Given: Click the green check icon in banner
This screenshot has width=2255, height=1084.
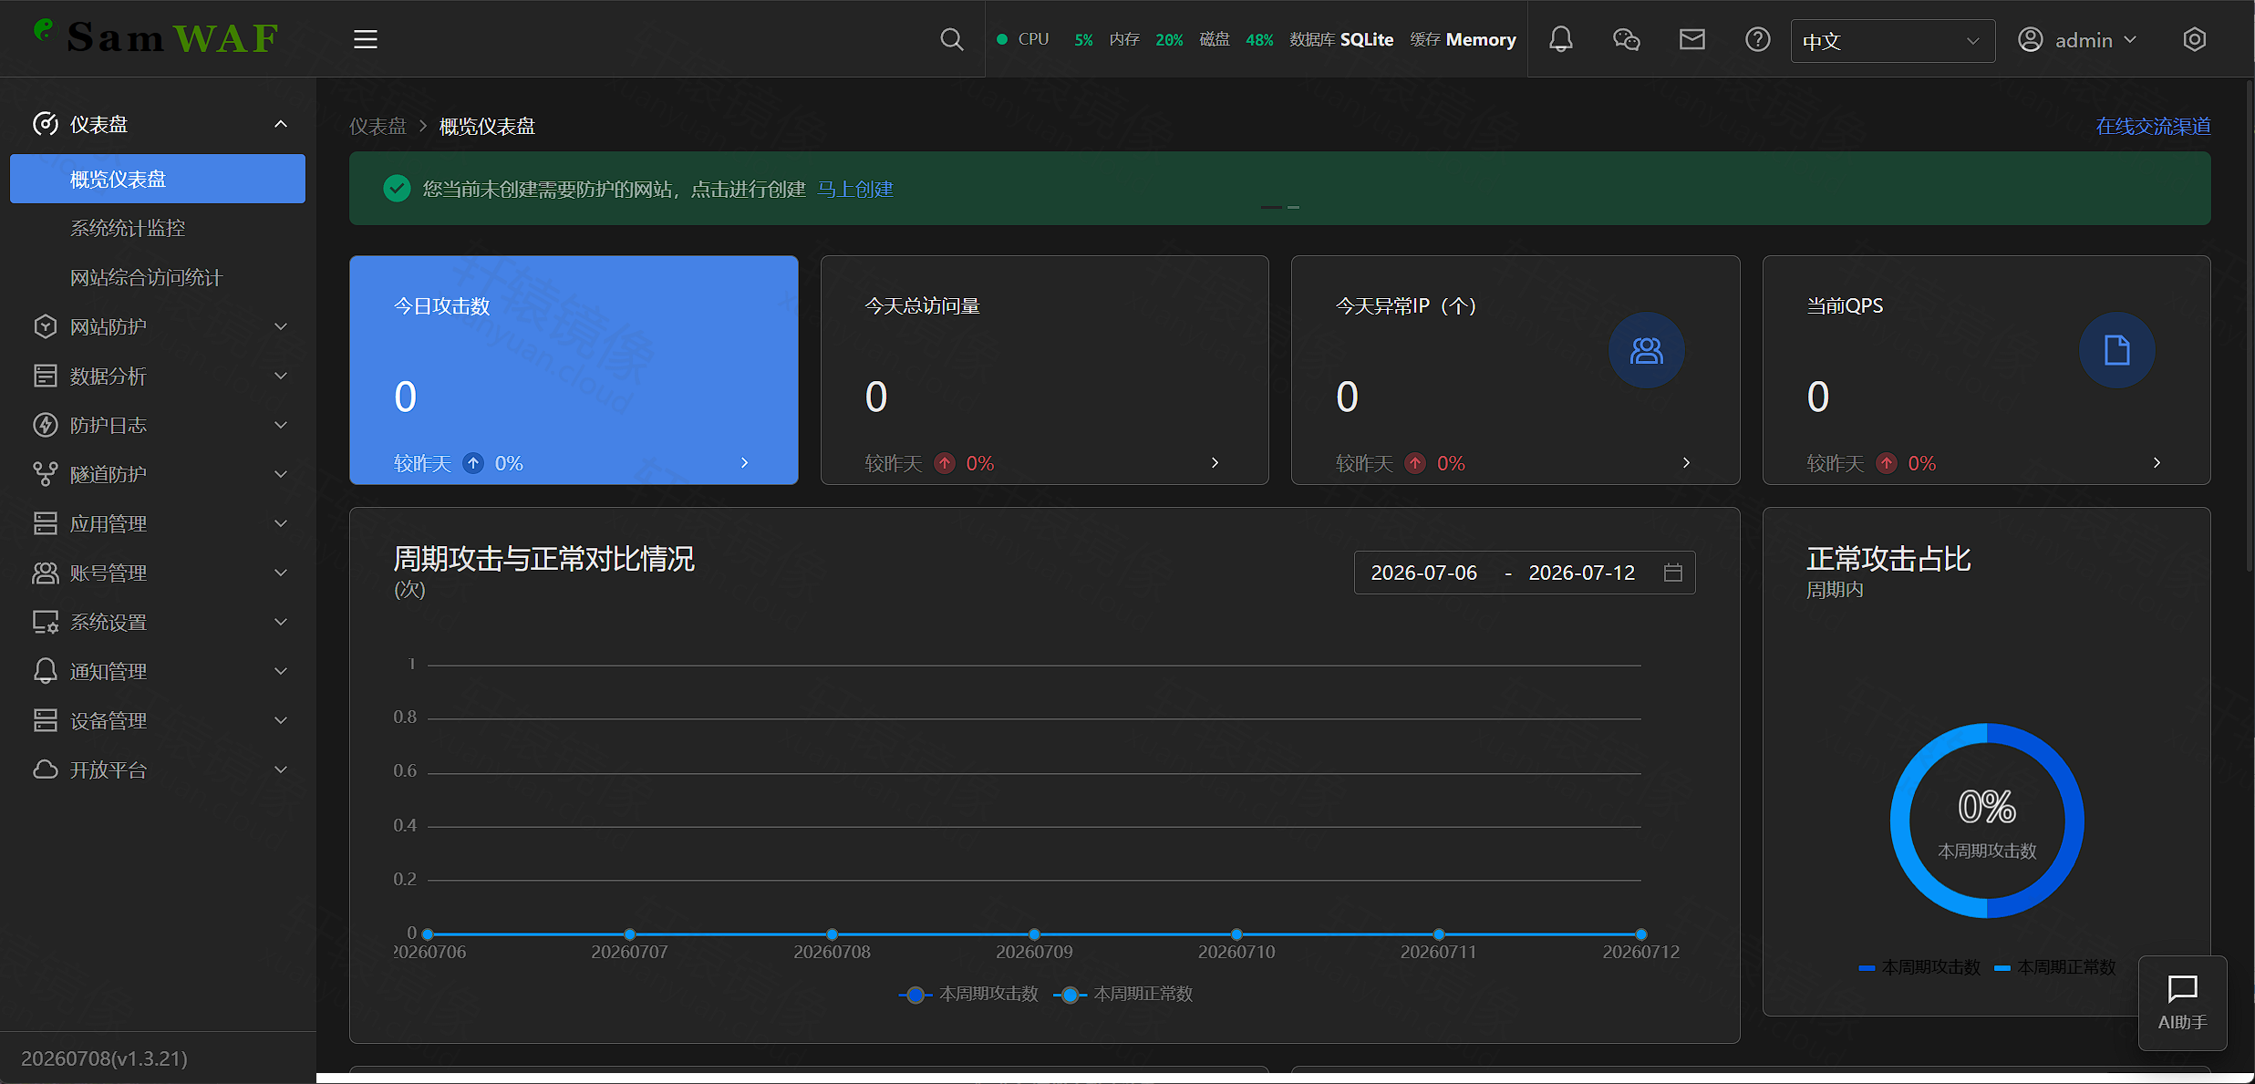Looking at the screenshot, I should point(397,189).
